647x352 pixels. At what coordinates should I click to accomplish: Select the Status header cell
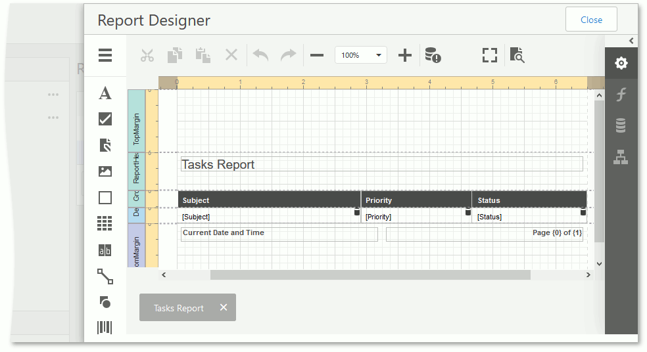click(x=529, y=200)
